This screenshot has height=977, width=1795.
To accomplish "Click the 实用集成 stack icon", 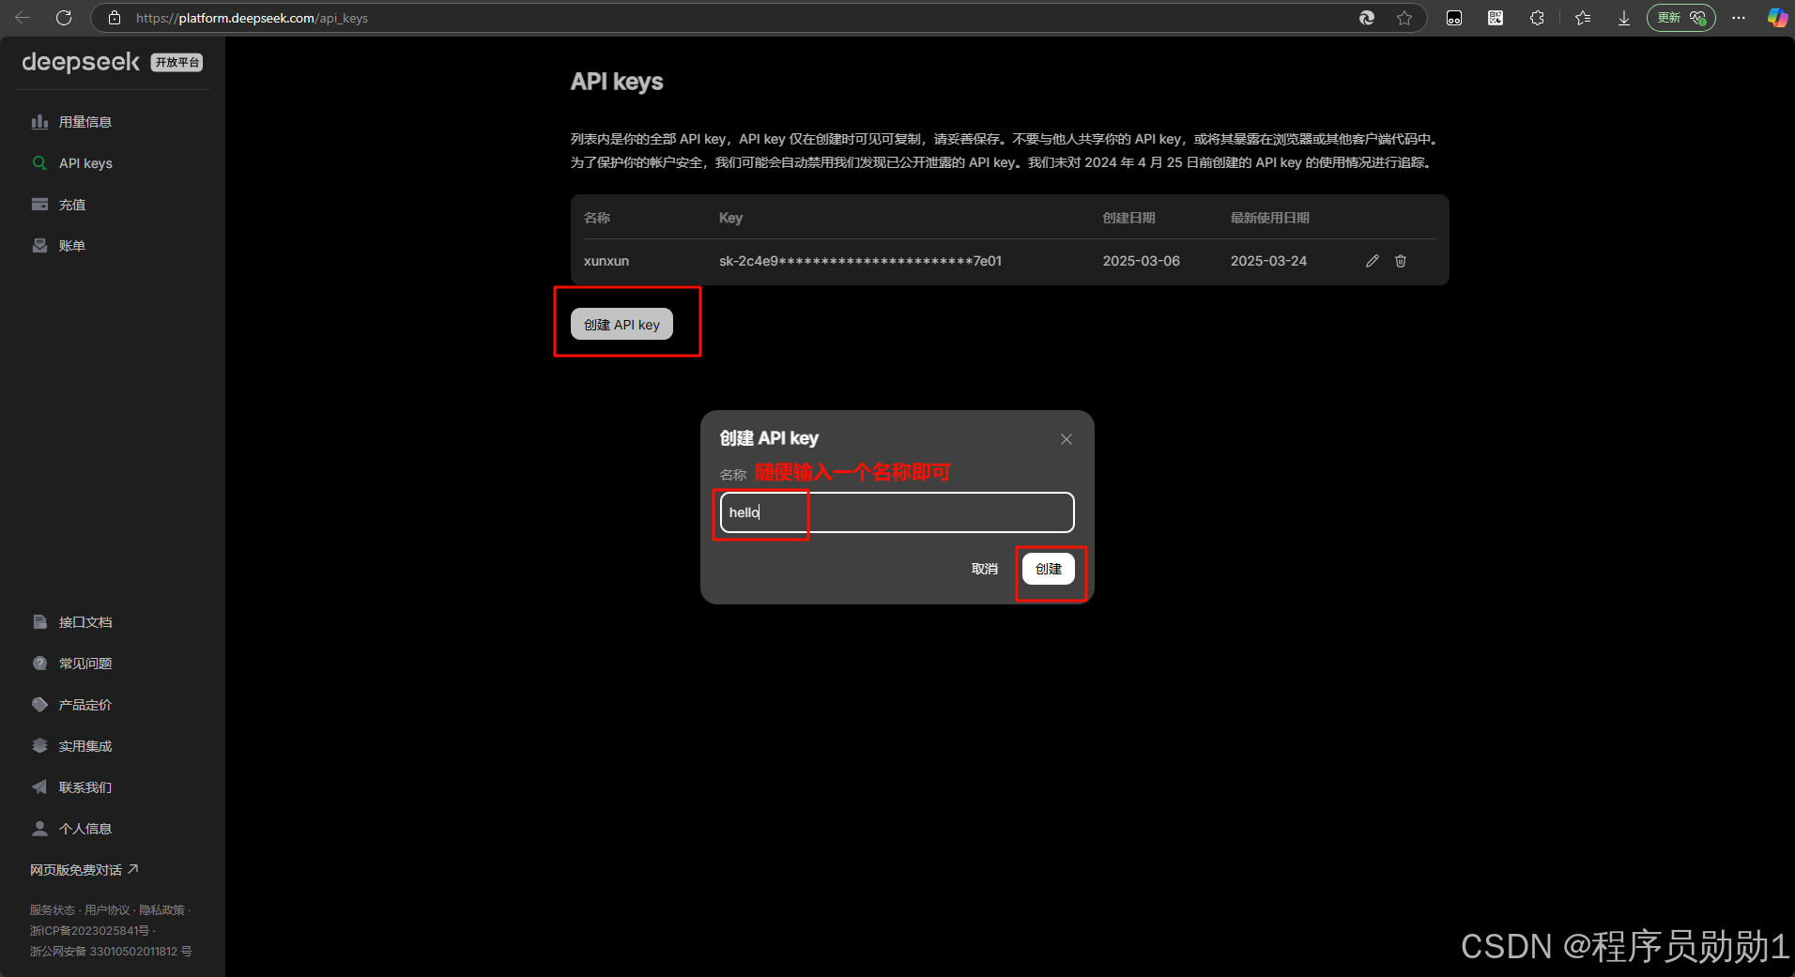I will (x=39, y=746).
